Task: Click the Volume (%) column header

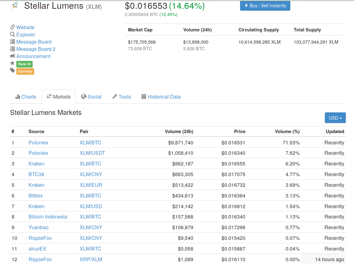Action: [287, 132]
